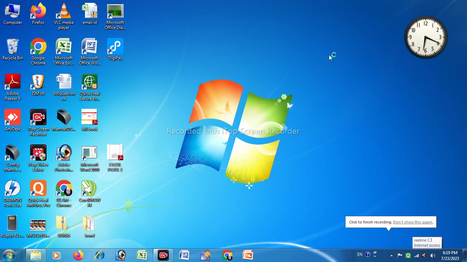Show hidden tray icons arrow

coord(391,255)
